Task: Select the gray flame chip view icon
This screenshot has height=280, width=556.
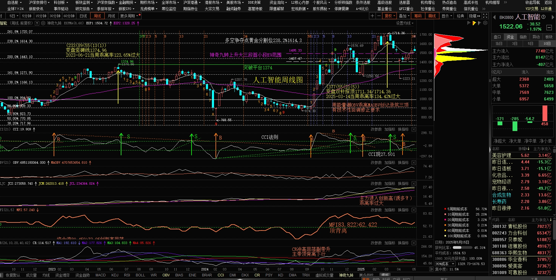Action: point(480,23)
